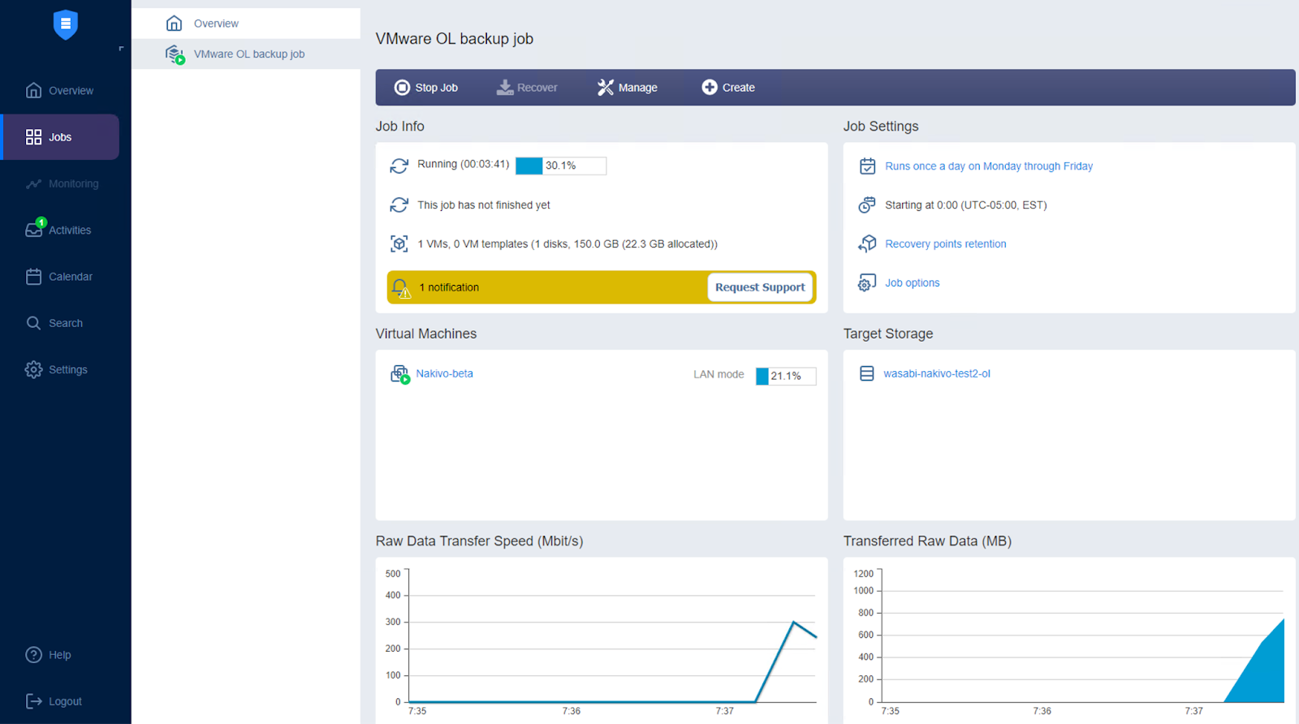Open 'Runs once a day on Monday through Friday' link
This screenshot has width=1299, height=724.
(989, 166)
